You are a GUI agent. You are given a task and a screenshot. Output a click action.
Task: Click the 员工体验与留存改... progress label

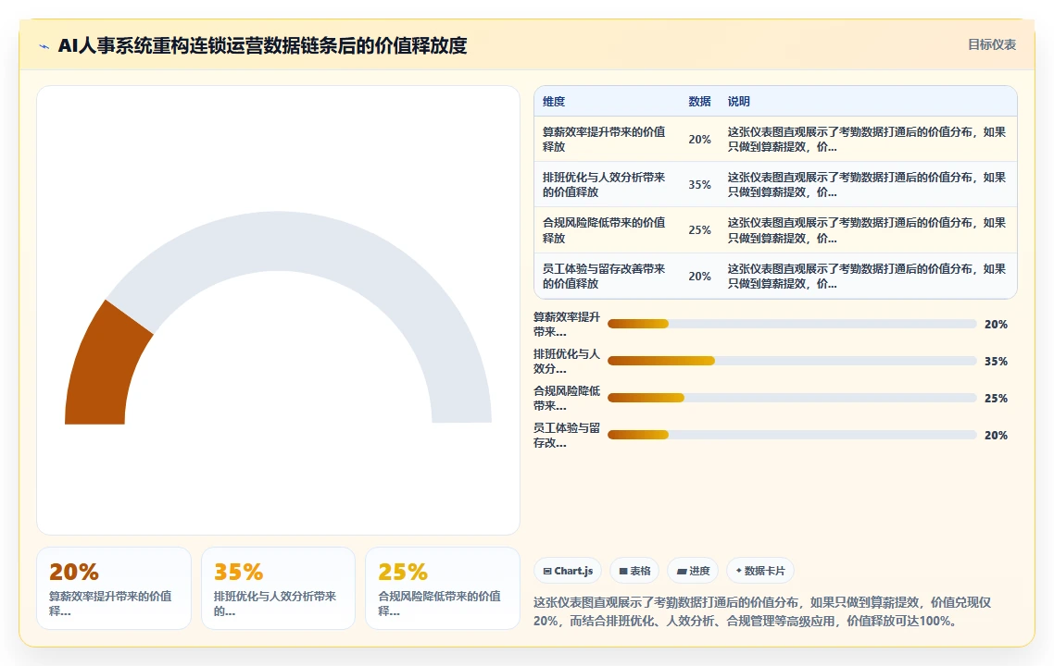[567, 435]
